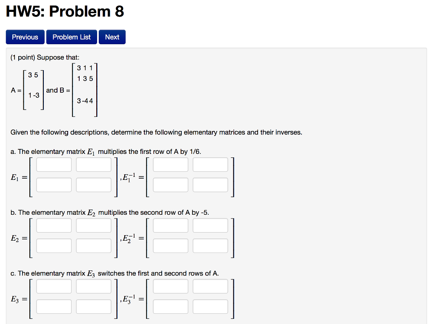Click the top-left entry field of E3
This screenshot has height=324, width=436.
coord(54,286)
